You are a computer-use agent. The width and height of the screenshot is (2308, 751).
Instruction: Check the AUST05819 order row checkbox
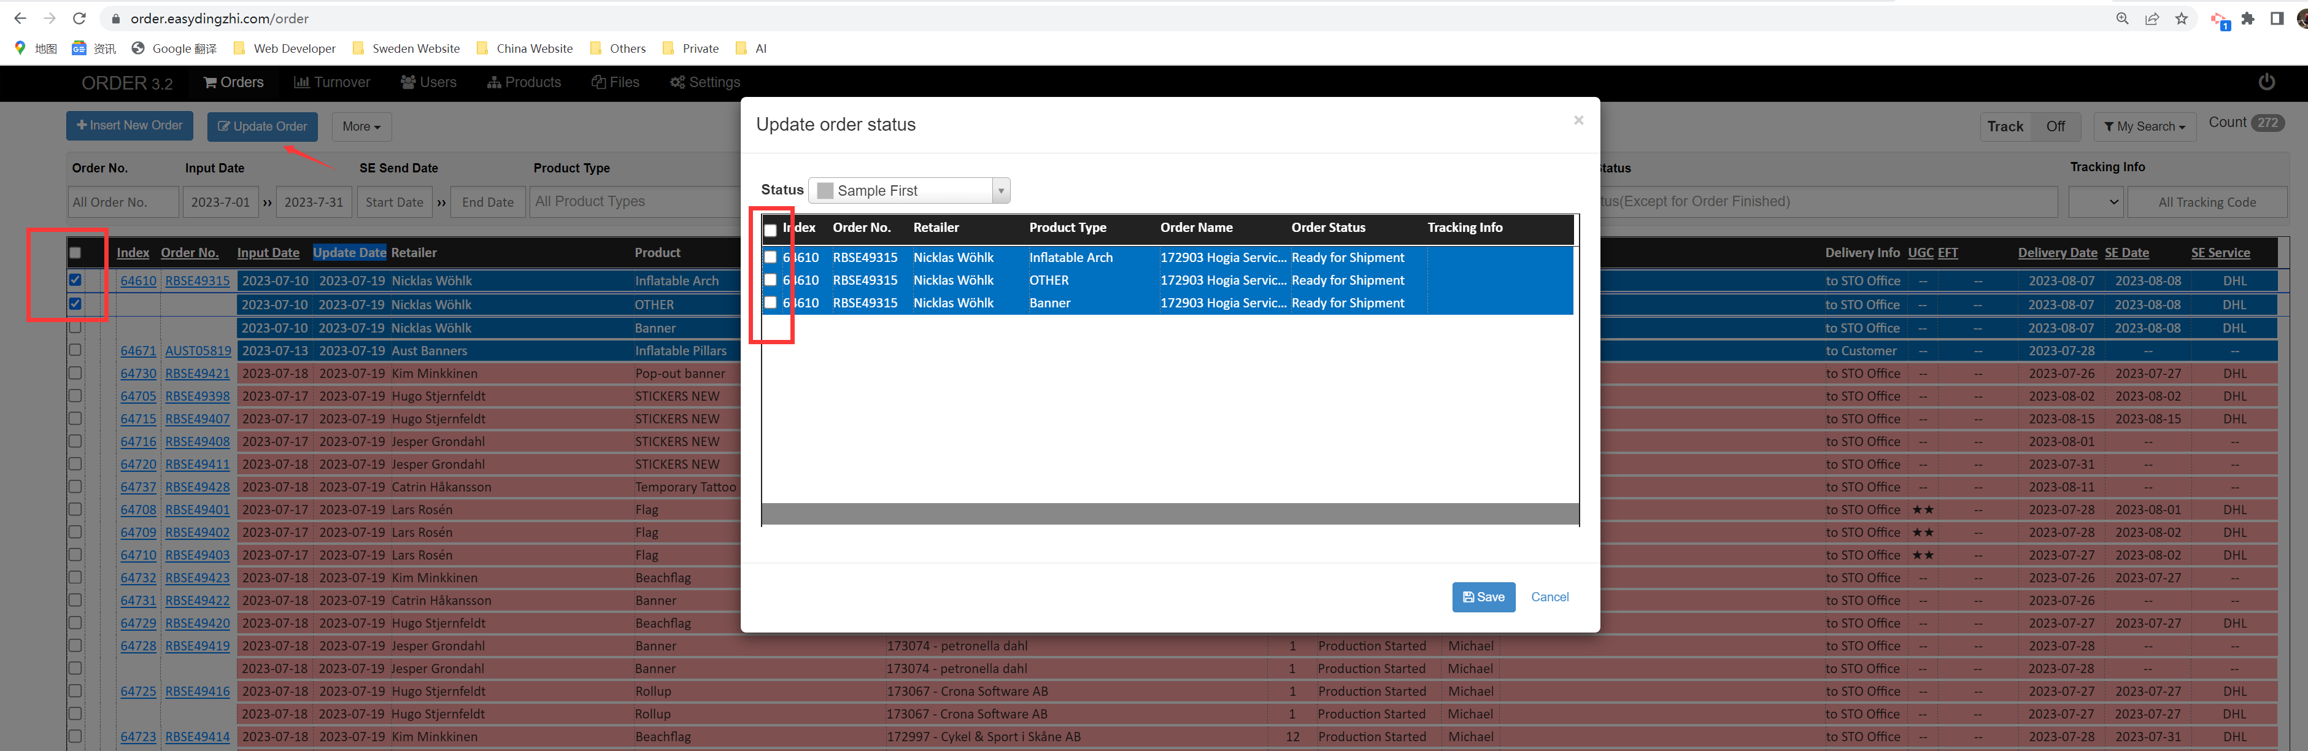pos(75,350)
